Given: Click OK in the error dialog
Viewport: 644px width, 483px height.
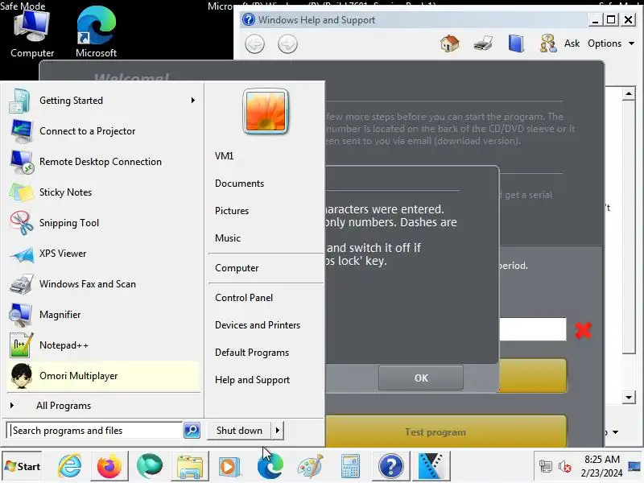Looking at the screenshot, I should click(x=421, y=378).
